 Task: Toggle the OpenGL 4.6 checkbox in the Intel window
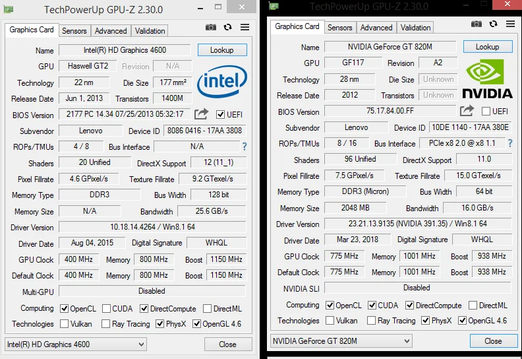coord(197,323)
